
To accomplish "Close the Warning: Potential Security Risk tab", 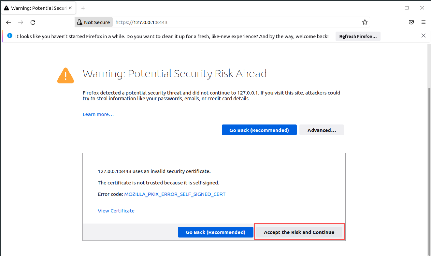I will [x=70, y=8].
